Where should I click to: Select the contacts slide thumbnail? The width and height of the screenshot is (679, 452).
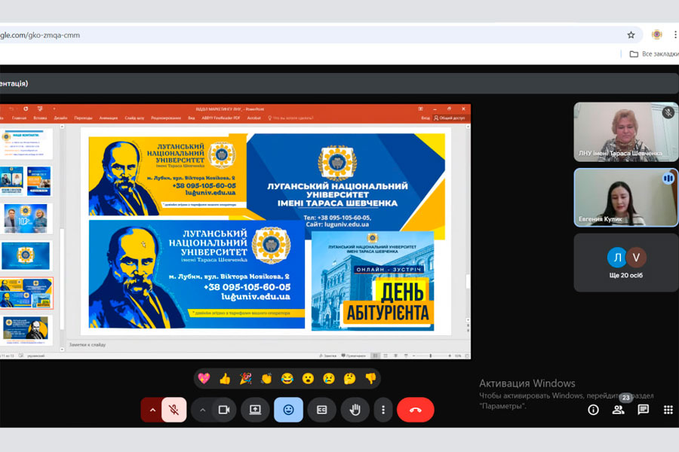(x=26, y=144)
